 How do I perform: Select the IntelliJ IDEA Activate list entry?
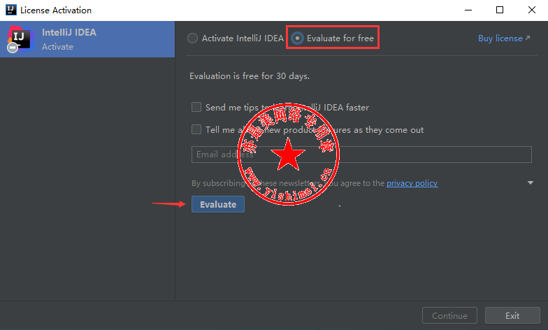87,39
